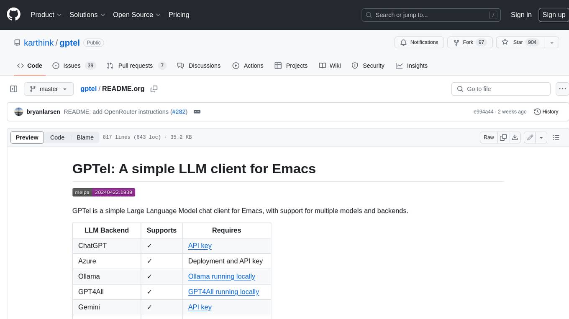The width and height of the screenshot is (569, 319).
Task: Open the Discussions tab
Action: [x=199, y=66]
